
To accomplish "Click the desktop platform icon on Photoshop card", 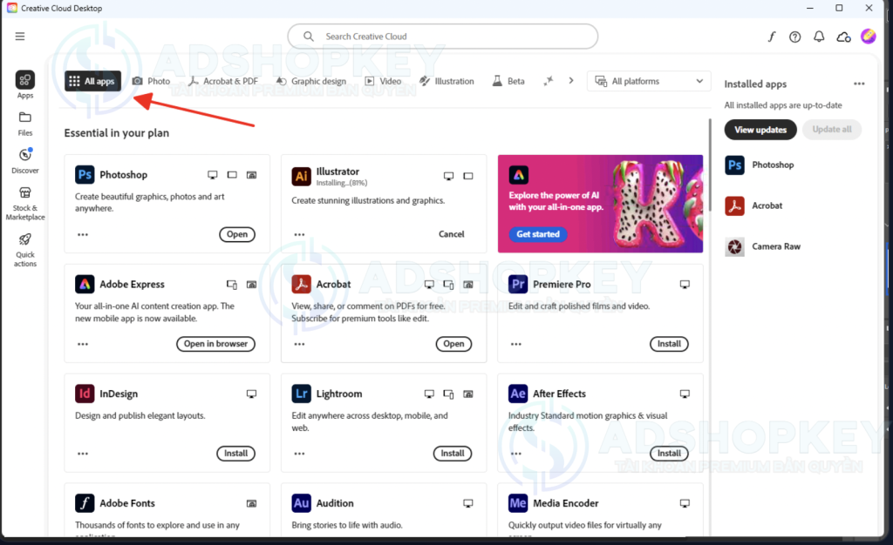I will click(213, 175).
